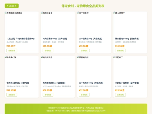Click the price ¥42.90/袋

[11, 90]
